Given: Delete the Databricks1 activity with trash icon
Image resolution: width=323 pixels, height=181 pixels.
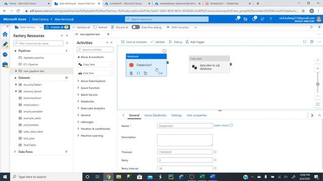Looking at the screenshot, I should tap(131, 73).
